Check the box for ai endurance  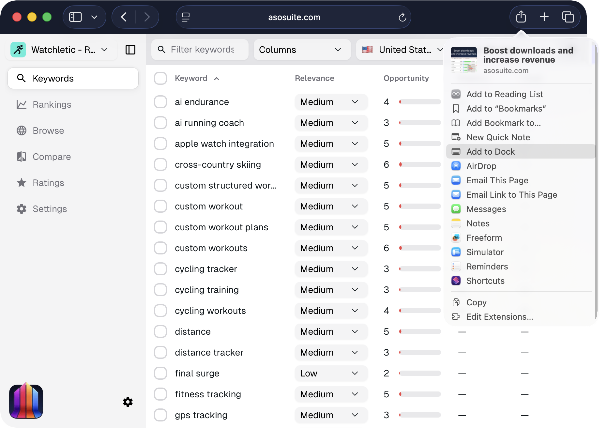pos(160,102)
